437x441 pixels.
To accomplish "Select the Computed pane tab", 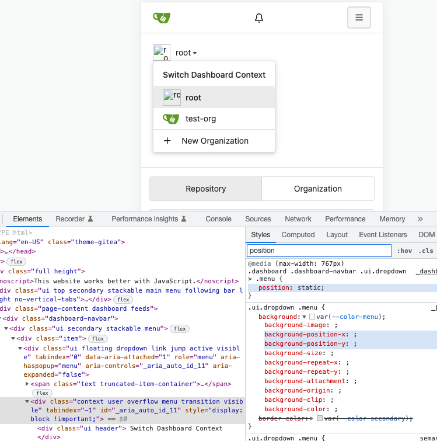I will (298, 235).
